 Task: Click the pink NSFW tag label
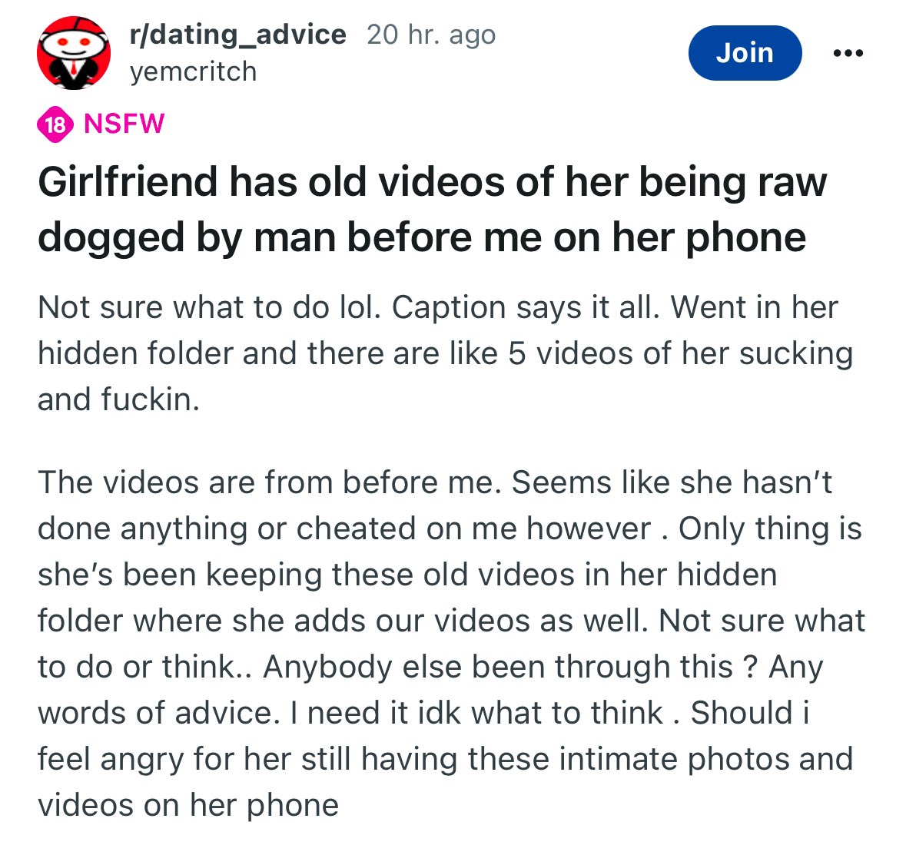point(124,123)
